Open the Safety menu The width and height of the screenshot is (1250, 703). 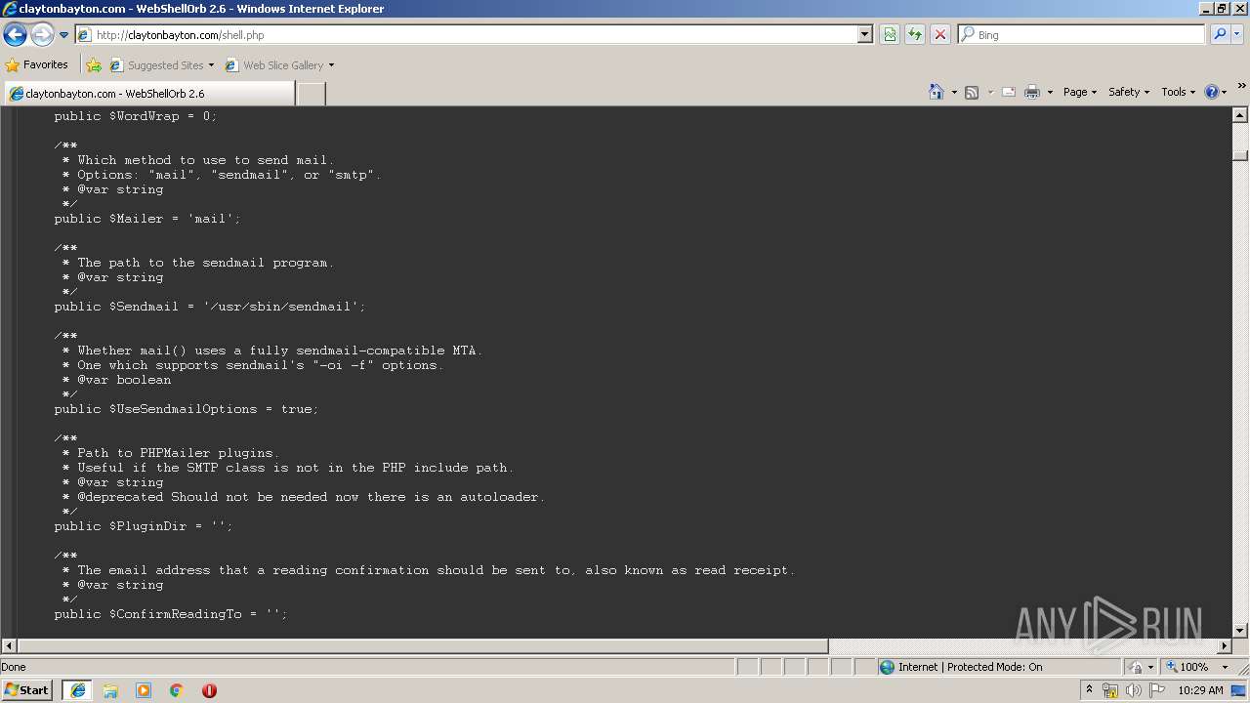tap(1129, 92)
